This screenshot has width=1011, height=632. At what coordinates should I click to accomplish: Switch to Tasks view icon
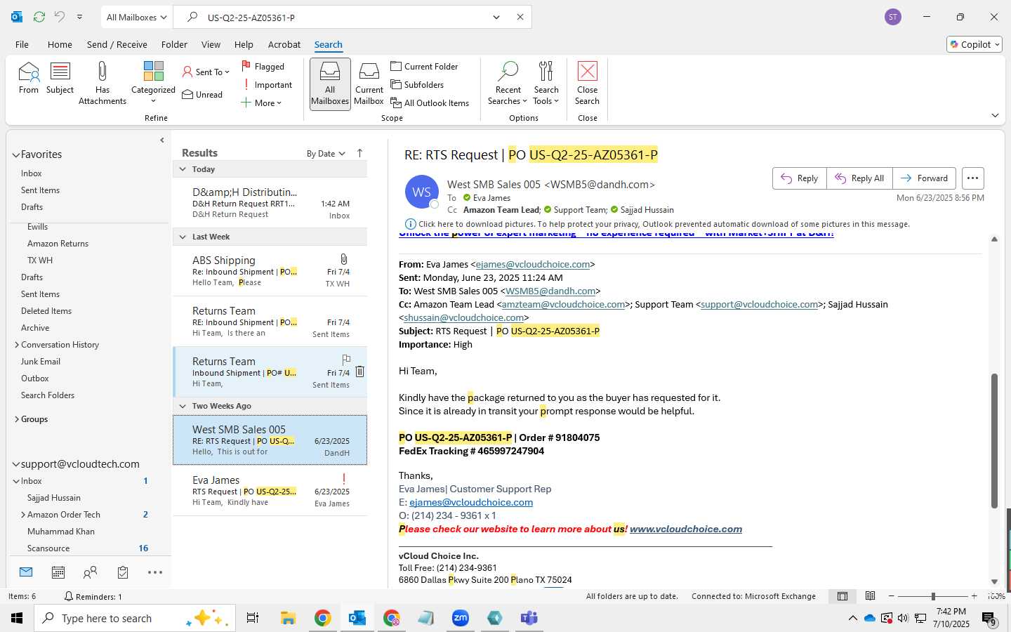click(x=123, y=572)
